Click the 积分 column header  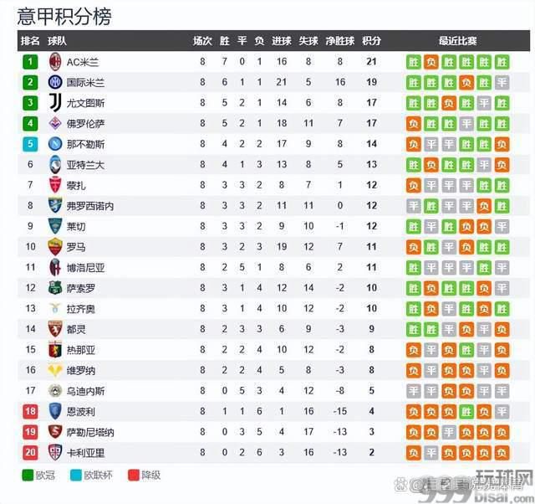(x=371, y=41)
